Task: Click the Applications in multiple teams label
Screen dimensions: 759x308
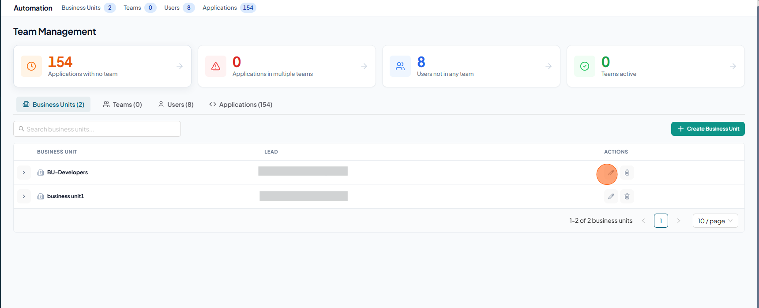Action: (273, 74)
